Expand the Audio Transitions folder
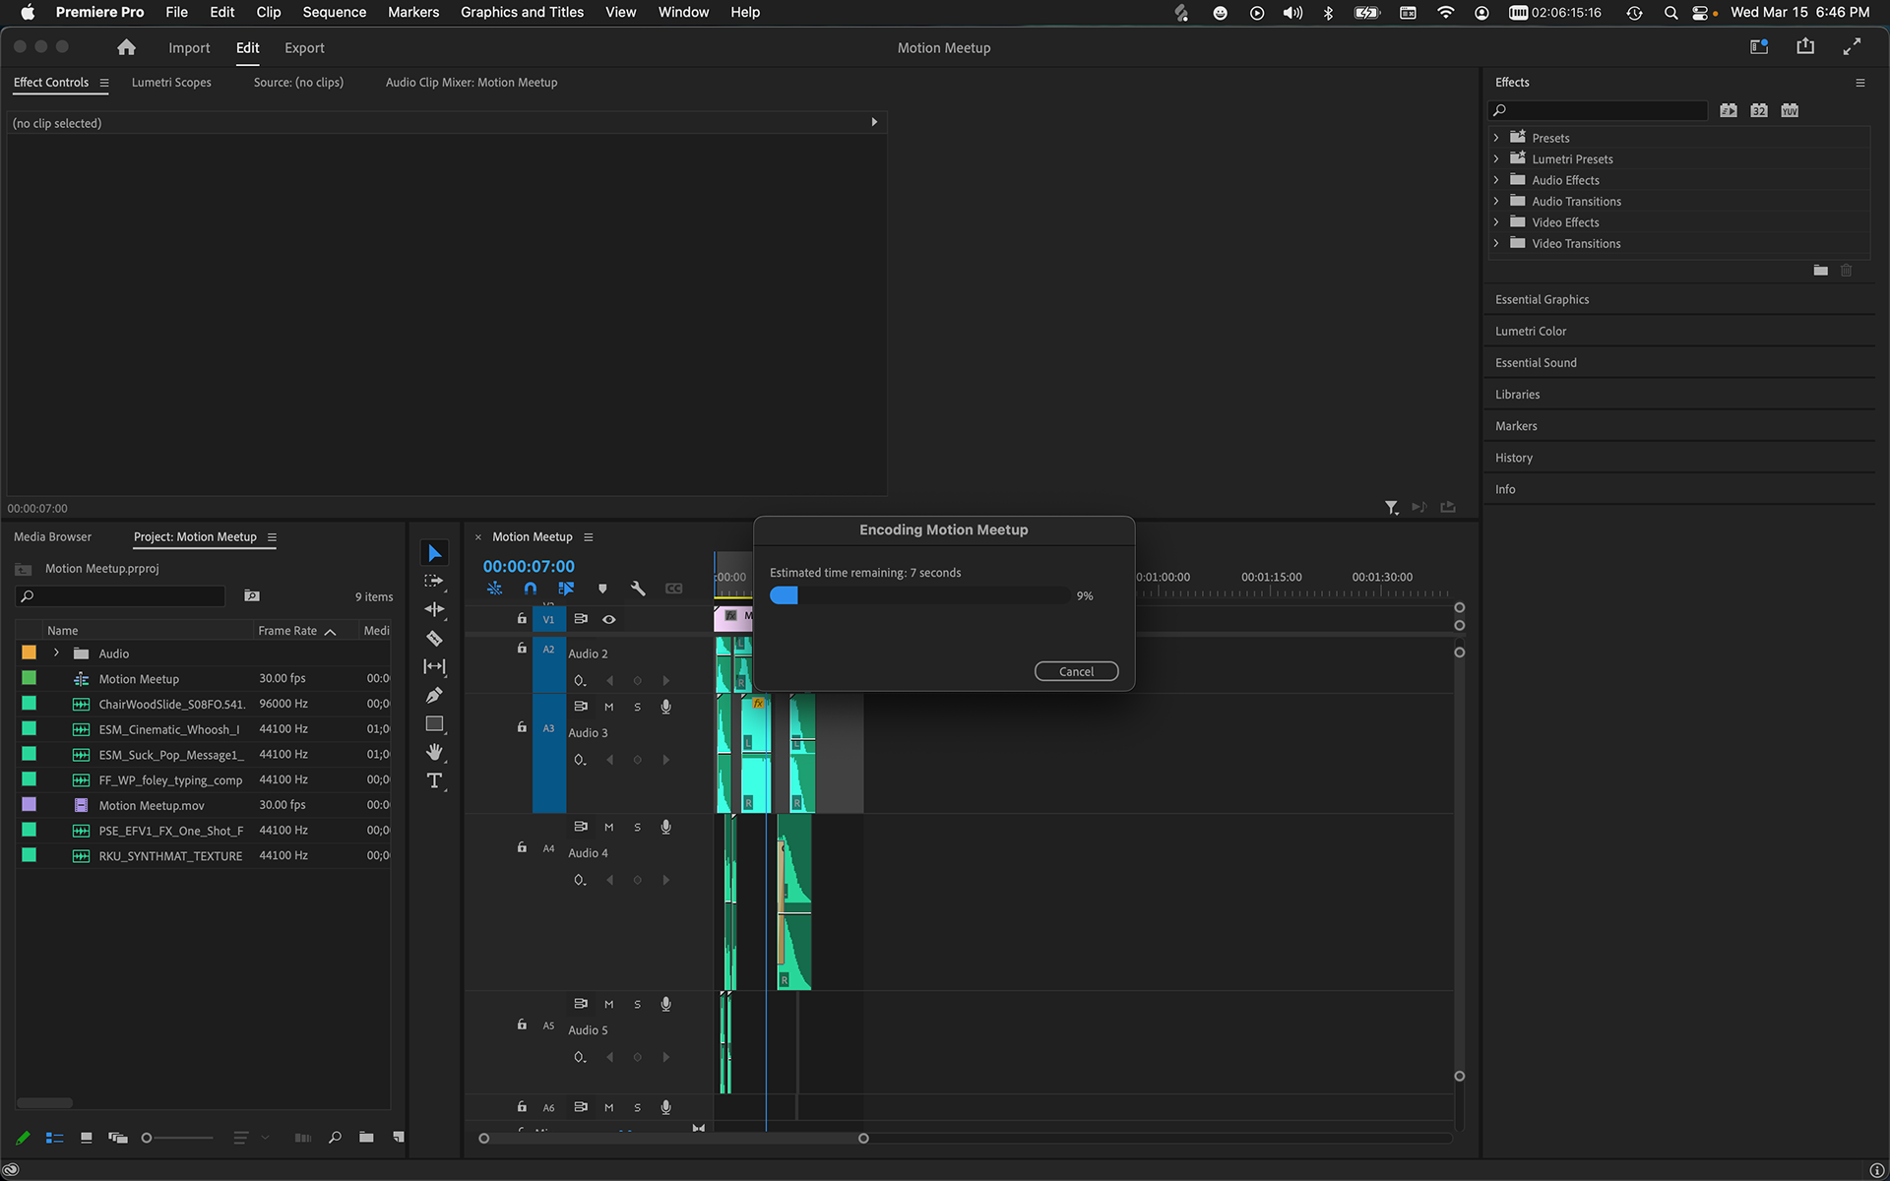 click(x=1496, y=201)
